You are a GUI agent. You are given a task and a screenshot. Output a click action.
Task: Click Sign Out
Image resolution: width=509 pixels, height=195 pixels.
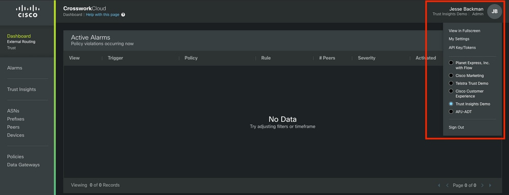tap(457, 127)
